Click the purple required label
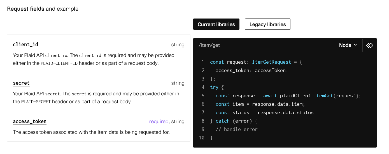 (x=159, y=121)
